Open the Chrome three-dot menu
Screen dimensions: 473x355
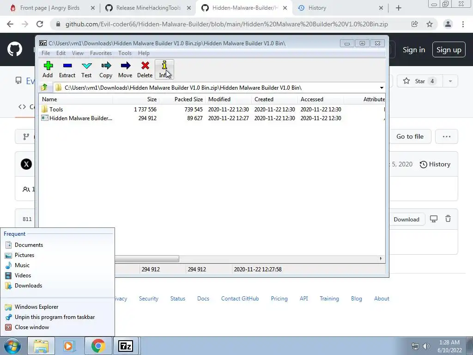[463, 24]
